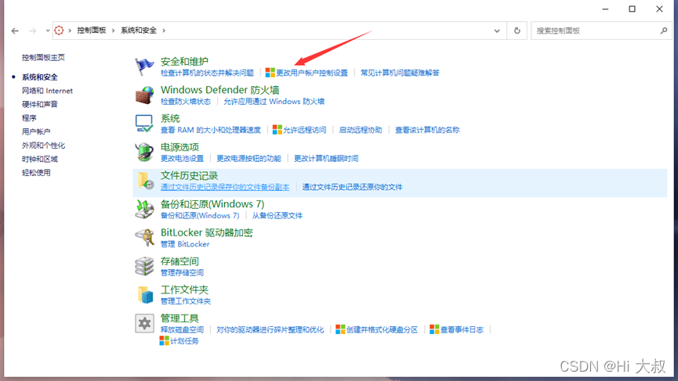Open the Administrative Tools gear icon

tap(144, 323)
